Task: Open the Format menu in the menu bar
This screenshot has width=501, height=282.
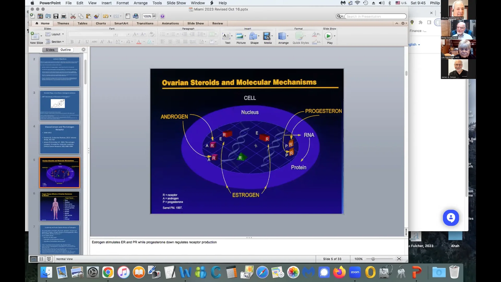Action: click(x=123, y=3)
